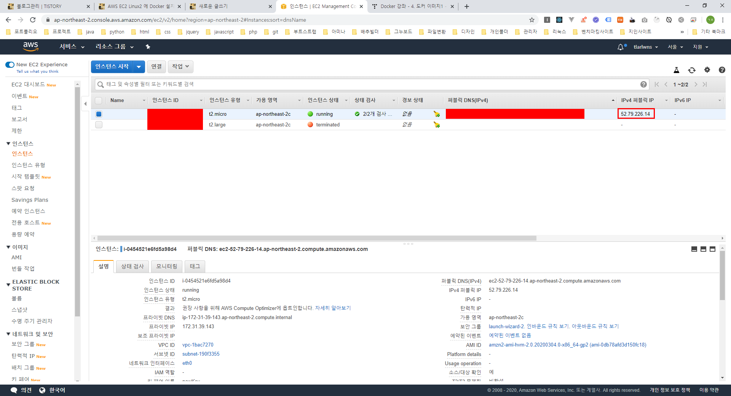Click the AWS logo home icon
The height and width of the screenshot is (396, 731).
tap(30, 46)
